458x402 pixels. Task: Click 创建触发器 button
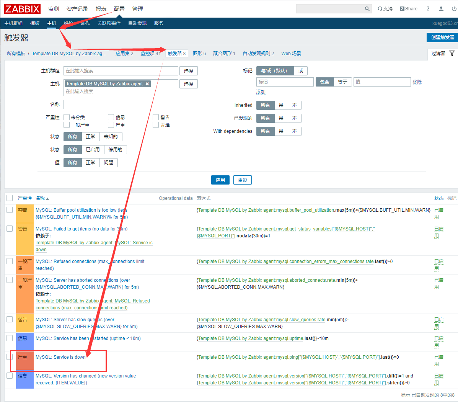[443, 38]
